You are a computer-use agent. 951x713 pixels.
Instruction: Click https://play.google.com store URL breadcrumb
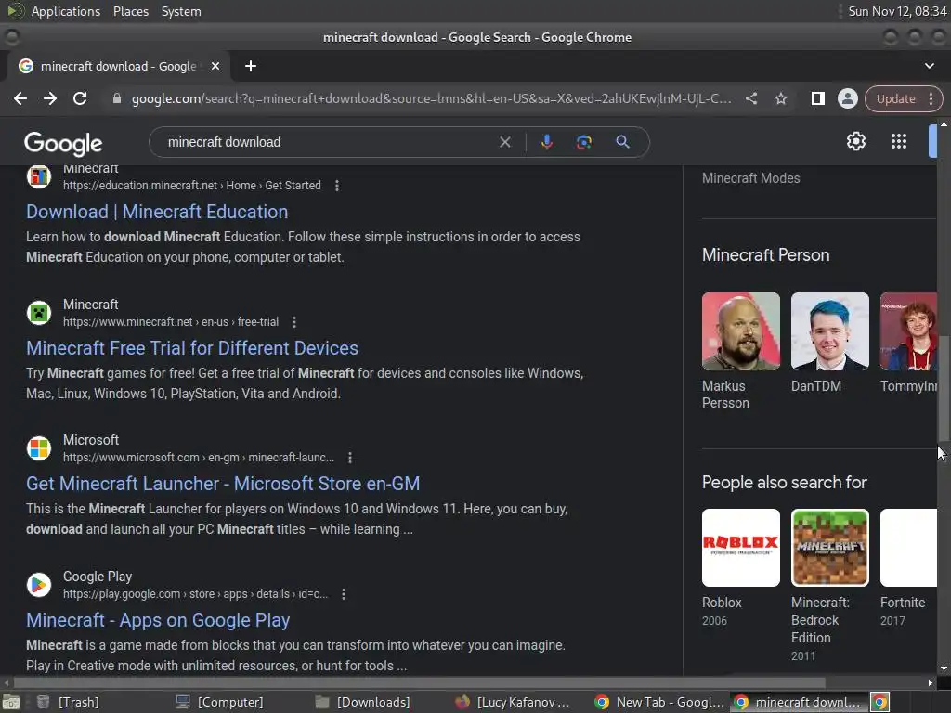[195, 594]
